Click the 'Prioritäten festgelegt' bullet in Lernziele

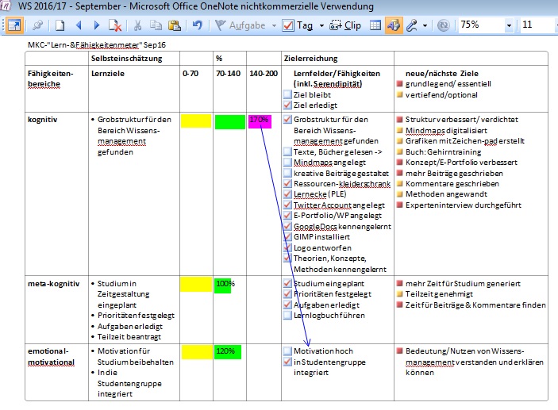(136, 316)
